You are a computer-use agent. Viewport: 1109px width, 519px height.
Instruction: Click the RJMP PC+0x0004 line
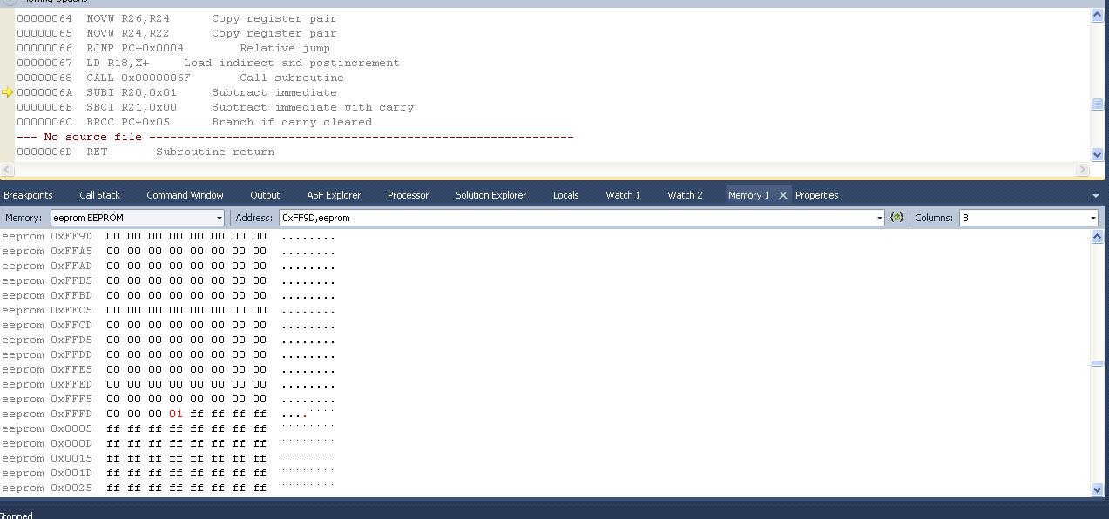tap(173, 48)
